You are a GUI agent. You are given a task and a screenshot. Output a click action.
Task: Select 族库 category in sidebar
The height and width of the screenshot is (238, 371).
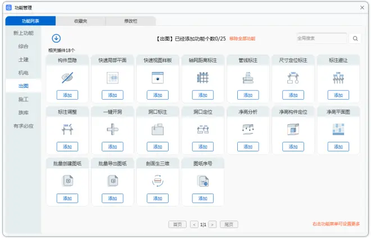click(24, 113)
